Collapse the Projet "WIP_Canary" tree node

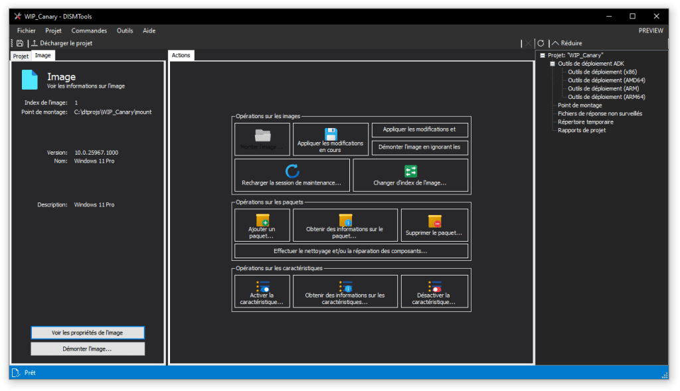point(543,56)
